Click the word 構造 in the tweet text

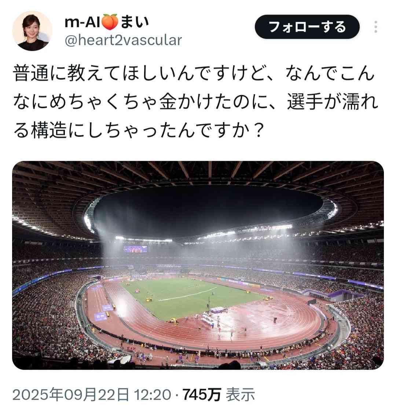tap(49, 130)
